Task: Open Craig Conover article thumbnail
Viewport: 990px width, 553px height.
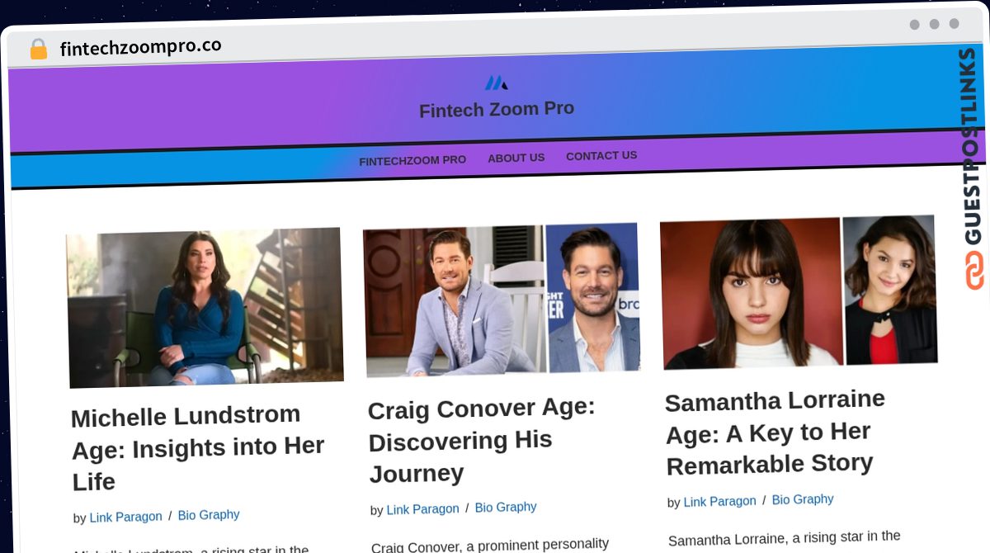Action: (502, 299)
